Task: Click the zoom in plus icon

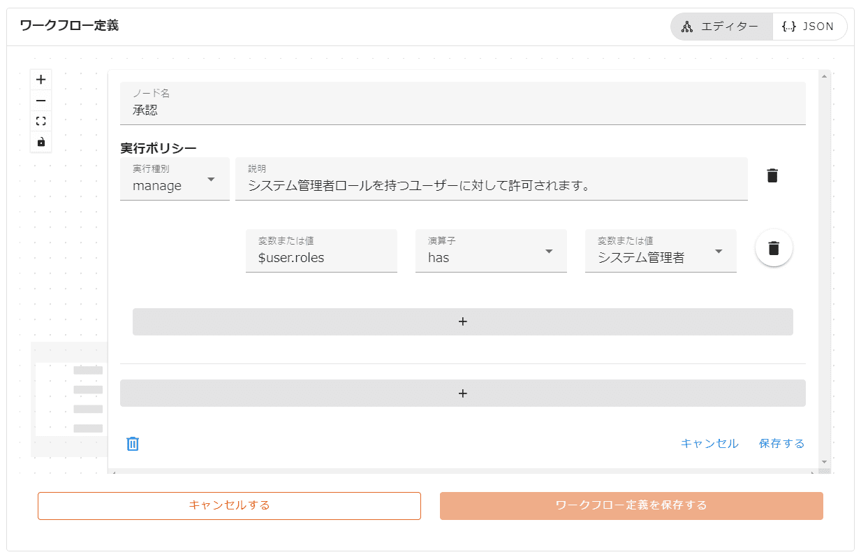Action: pyautogui.click(x=41, y=80)
